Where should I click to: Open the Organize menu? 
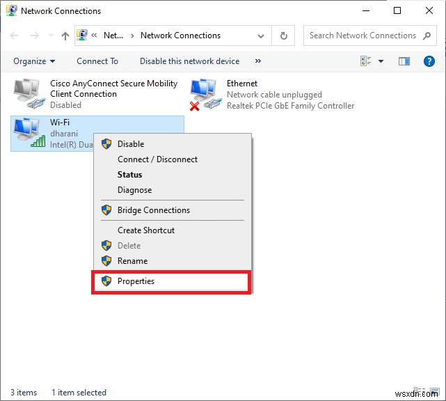[x=34, y=61]
